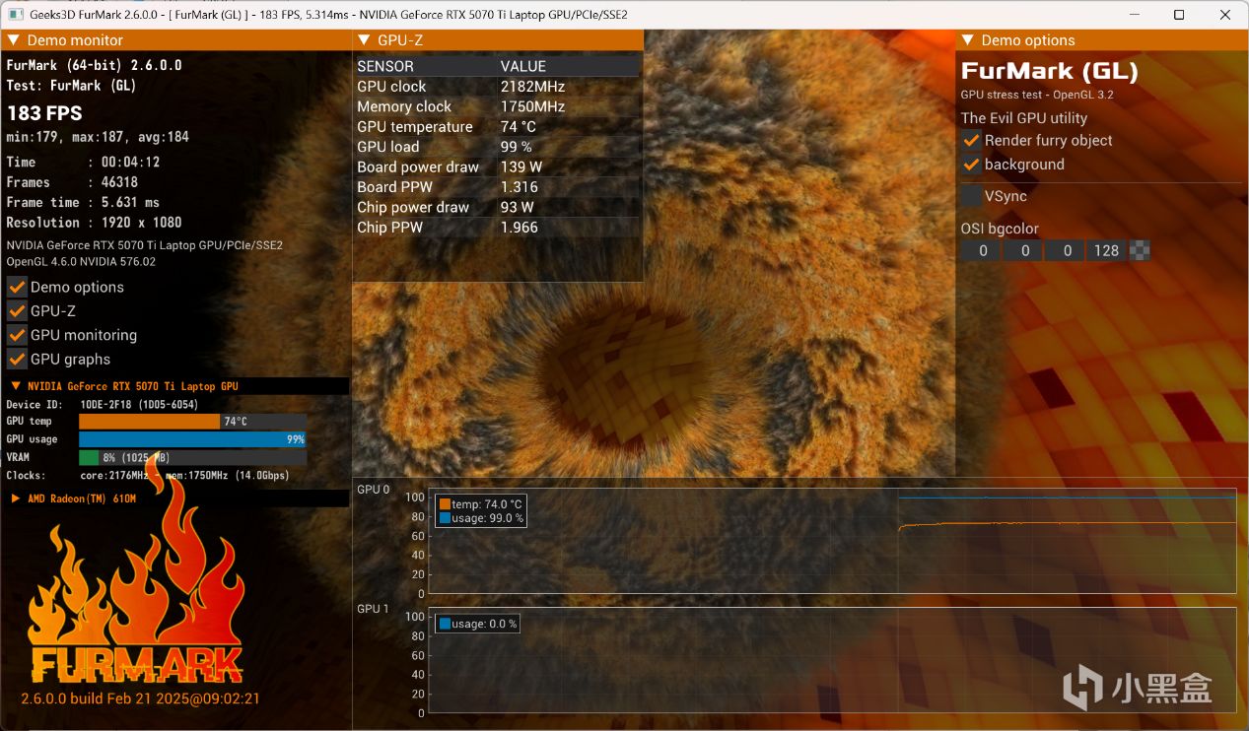Viewport: 1249px width, 731px height.
Task: Select the Chip power draw row
Action: (x=498, y=208)
